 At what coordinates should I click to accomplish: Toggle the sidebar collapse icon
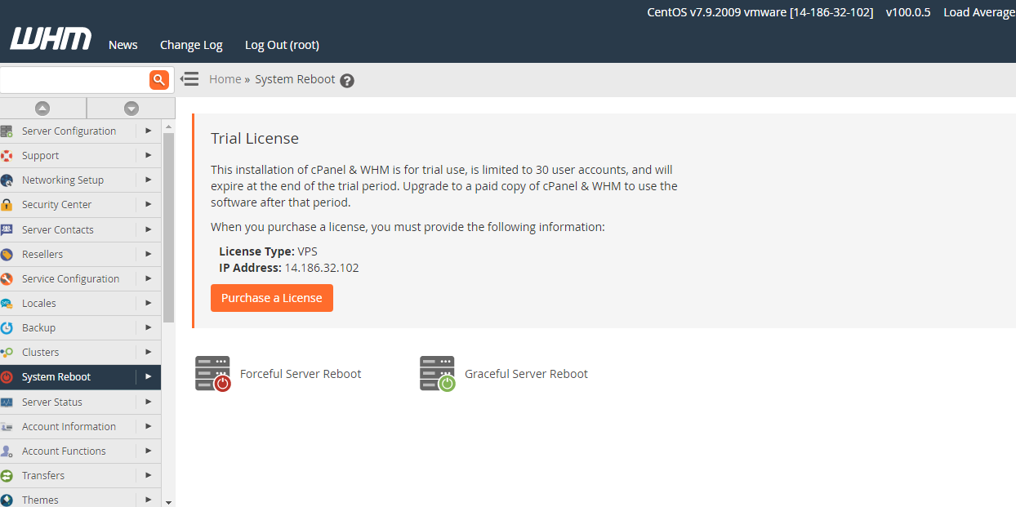pos(189,79)
